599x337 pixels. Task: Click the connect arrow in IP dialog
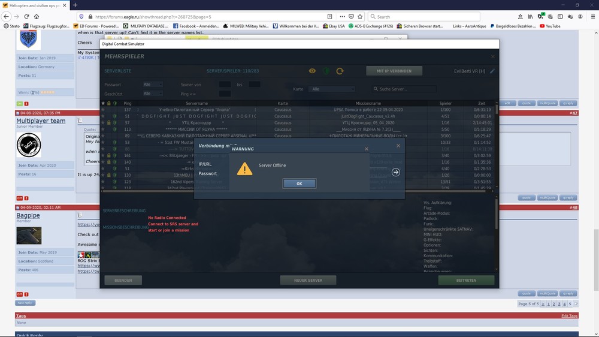(396, 172)
